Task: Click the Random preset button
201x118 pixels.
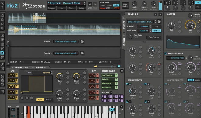Action: pyautogui.click(x=51, y=8)
